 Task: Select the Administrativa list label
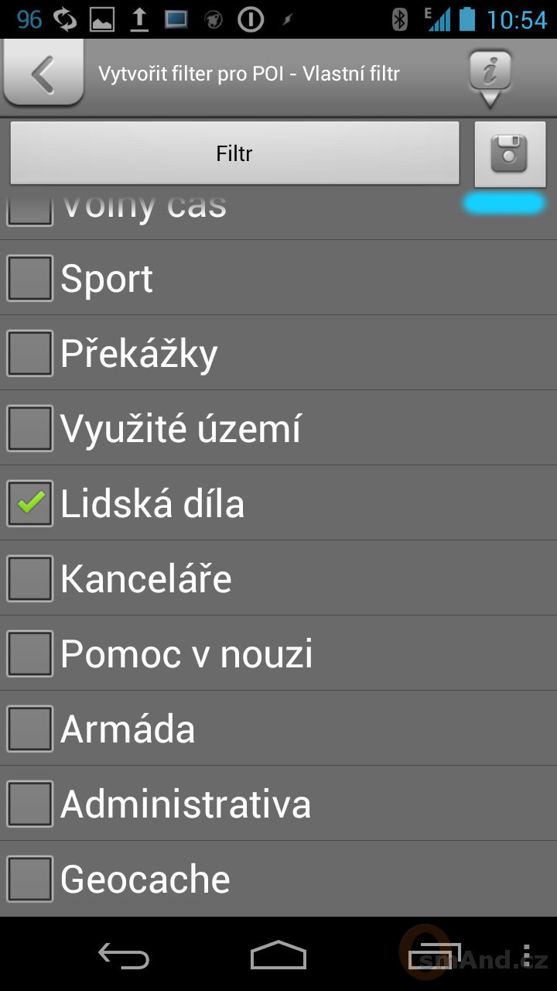click(x=186, y=804)
